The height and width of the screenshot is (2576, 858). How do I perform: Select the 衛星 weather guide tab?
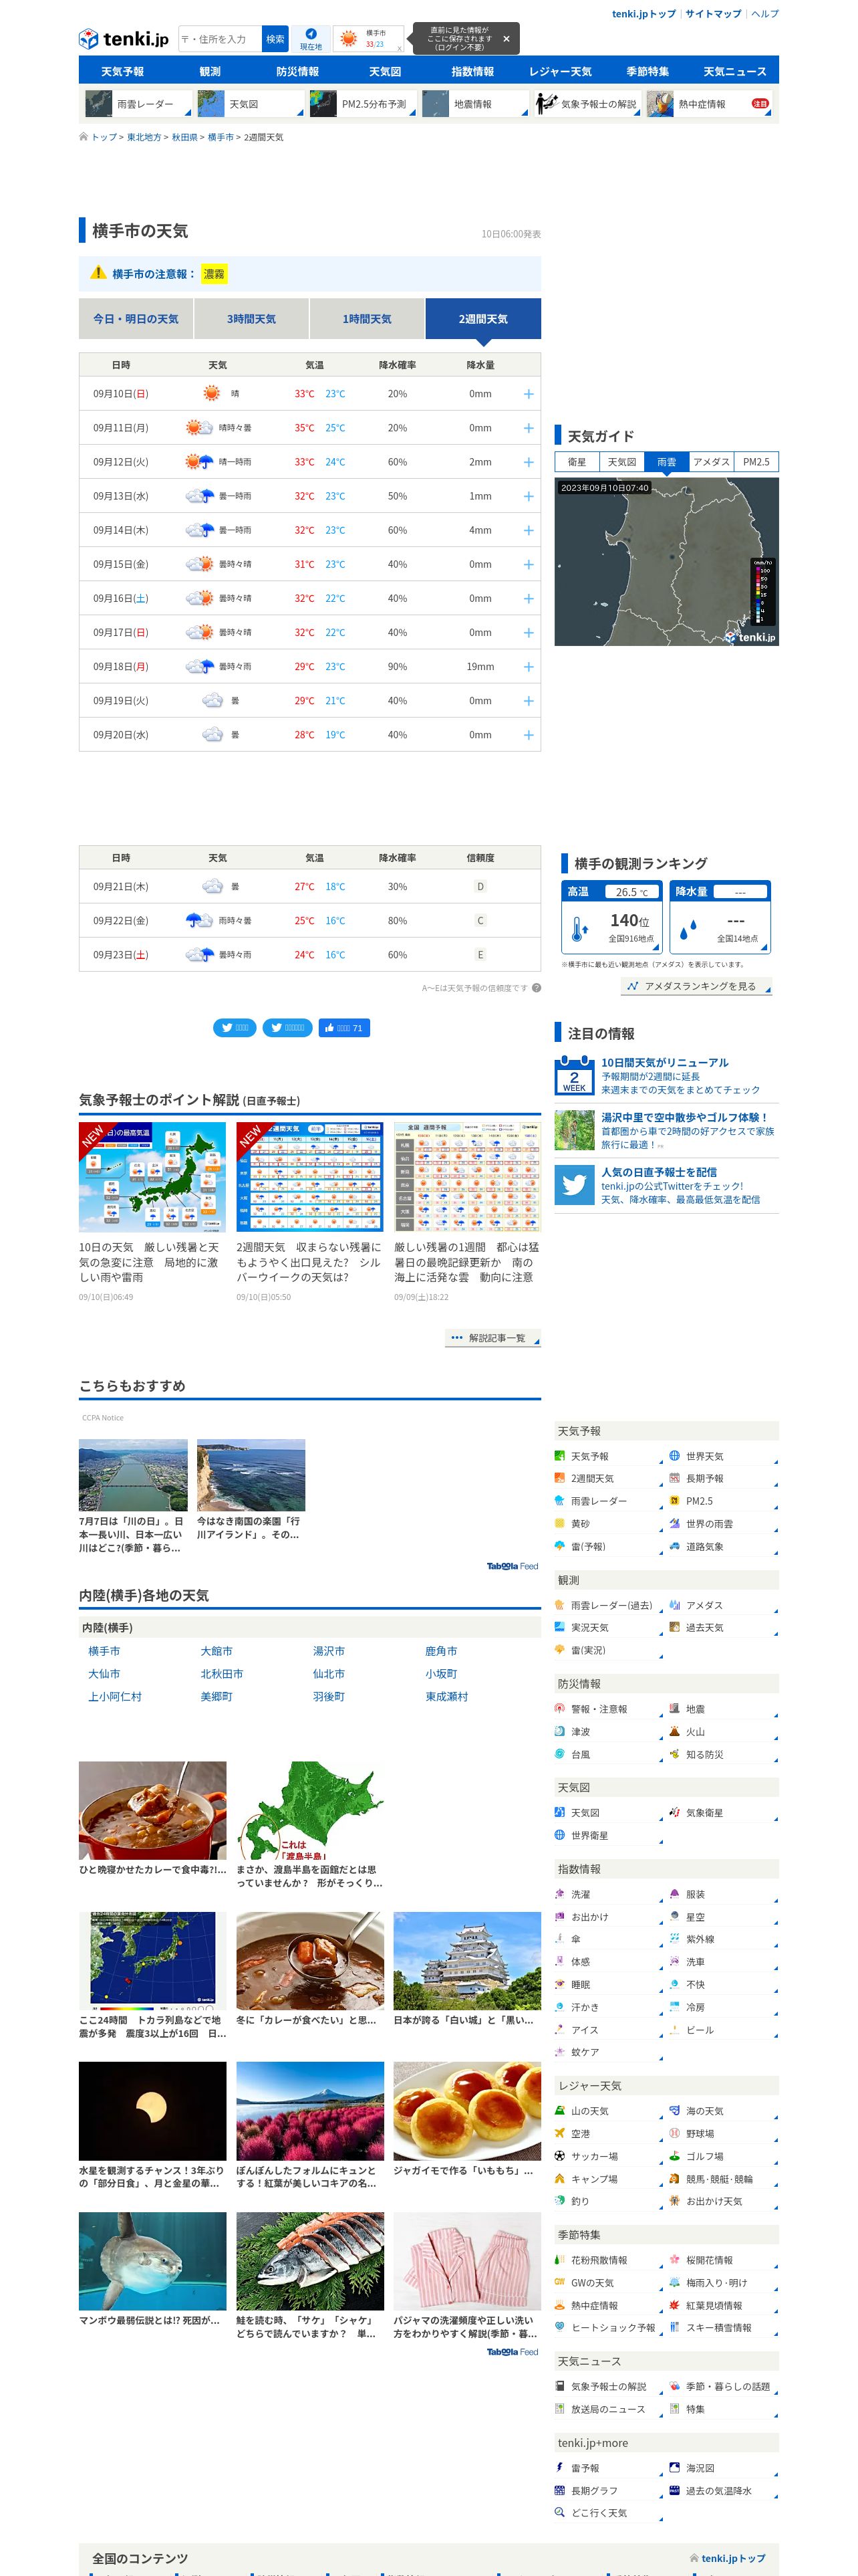[x=576, y=462]
